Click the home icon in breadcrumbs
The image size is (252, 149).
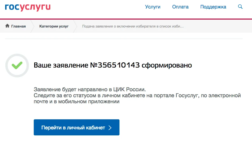7,26
